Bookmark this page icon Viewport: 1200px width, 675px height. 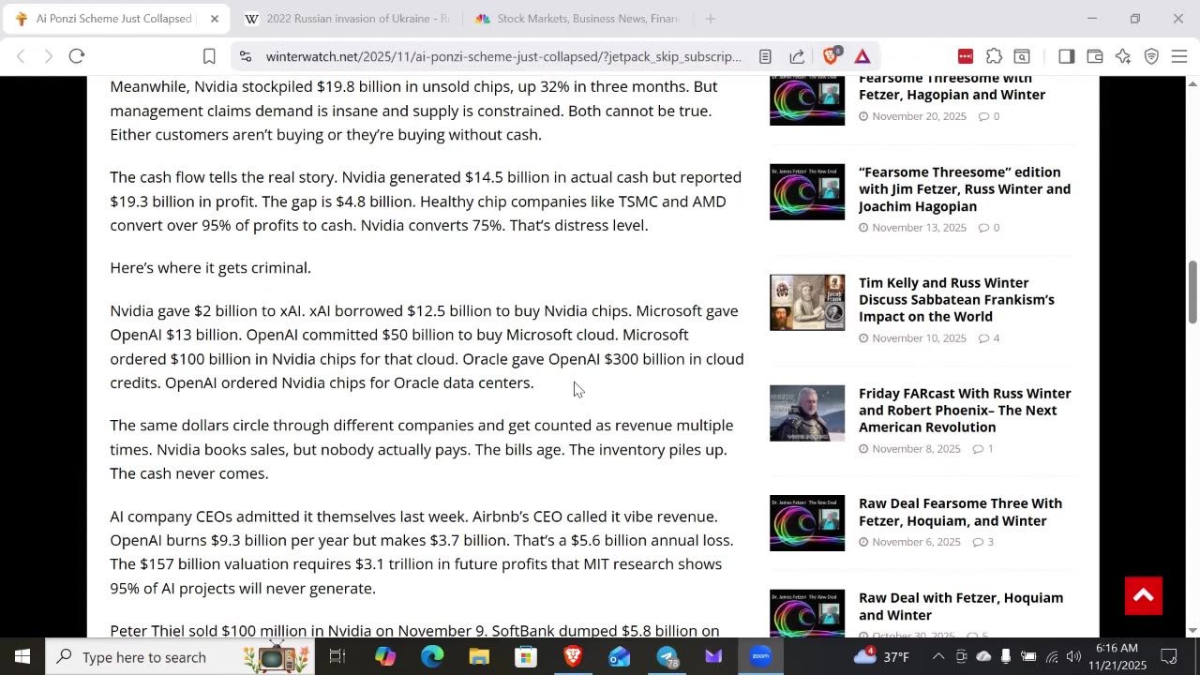(x=209, y=56)
